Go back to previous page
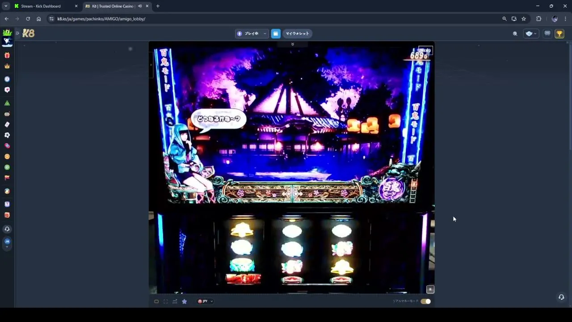The image size is (572, 322). point(6,19)
